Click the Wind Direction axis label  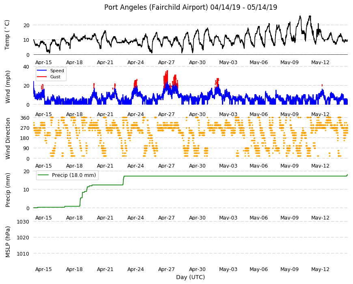[8, 139]
